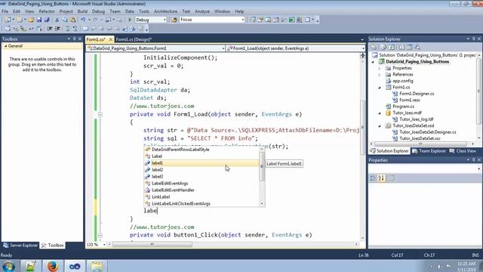Open the 133 % zoom dropdown
The width and height of the screenshot is (483, 272).
tap(104, 245)
